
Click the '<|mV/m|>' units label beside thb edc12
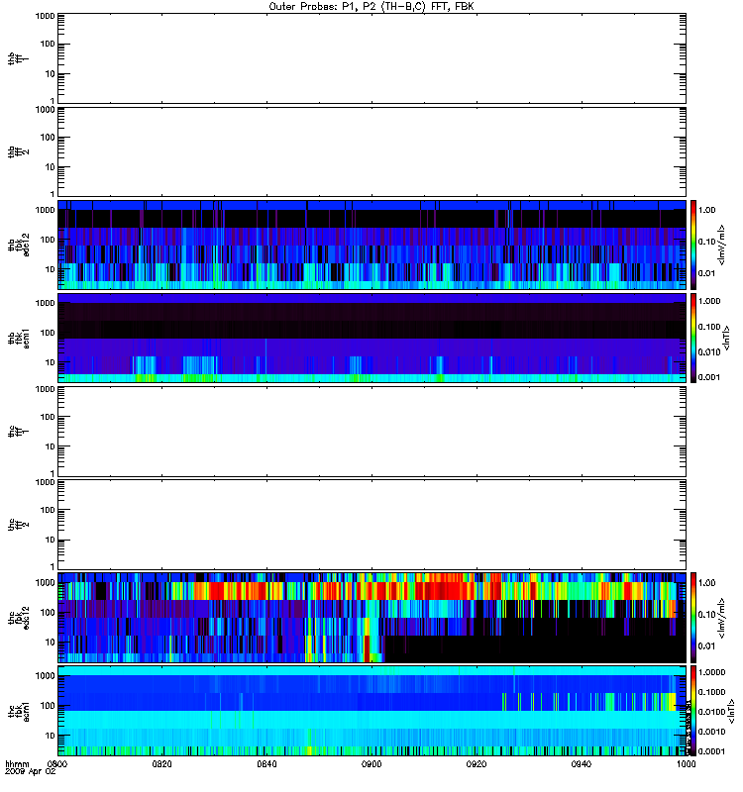coord(722,245)
